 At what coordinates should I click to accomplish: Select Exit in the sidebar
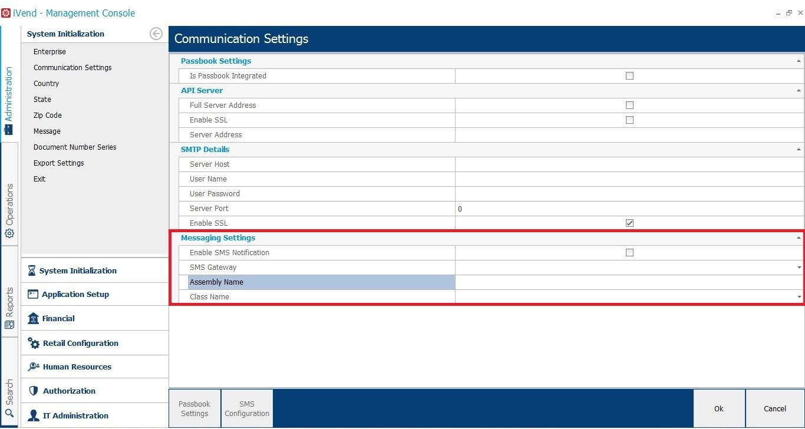39,179
